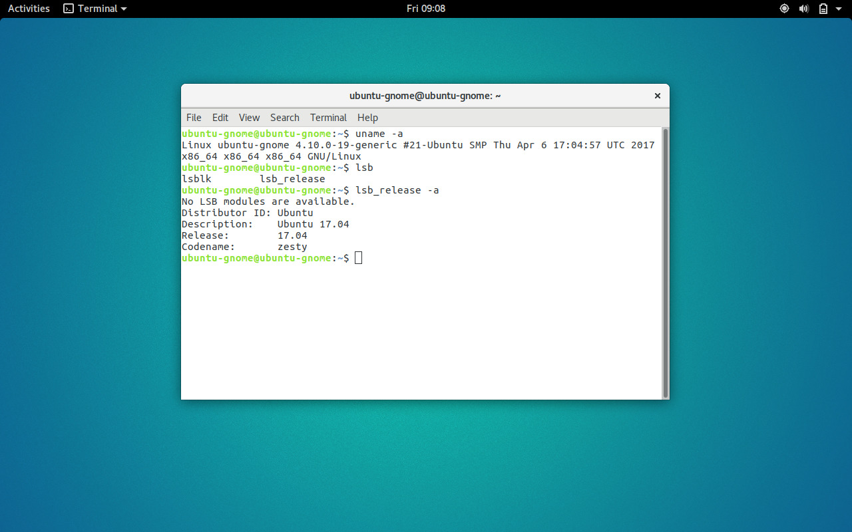The height and width of the screenshot is (532, 852).
Task: Click the ubuntu-gnome window title bar
Action: click(425, 95)
